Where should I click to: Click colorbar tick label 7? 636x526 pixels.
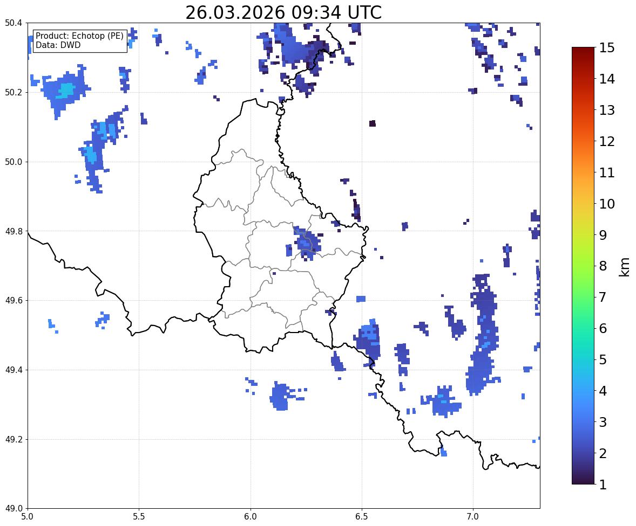603,297
